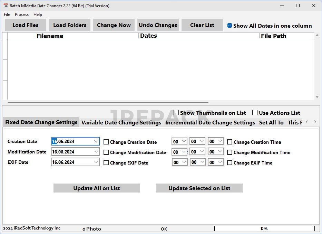Open the Creation Date dropdown calendar
This screenshot has width=322, height=234.
point(96,141)
